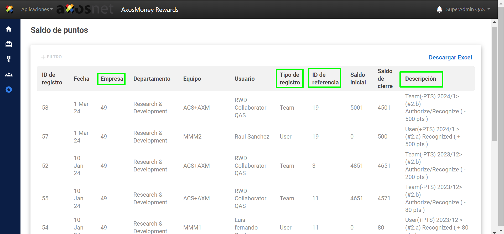Click the colorful app logo at top-left
Image resolution: width=504 pixels, height=234 pixels.
coord(9,9)
